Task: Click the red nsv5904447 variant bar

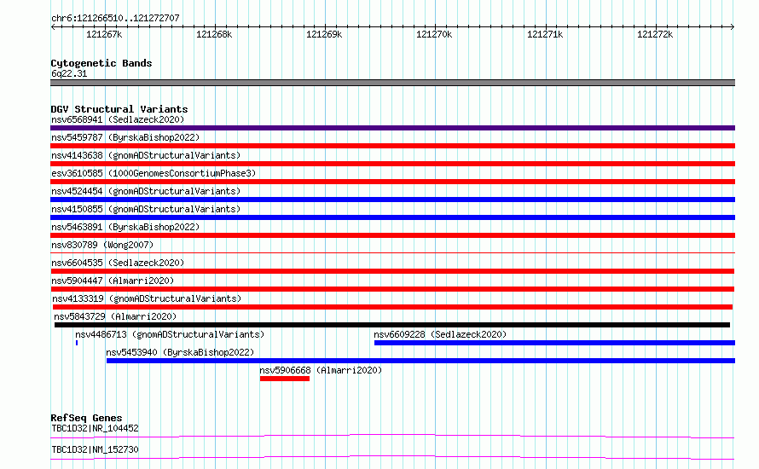Action: click(x=392, y=289)
